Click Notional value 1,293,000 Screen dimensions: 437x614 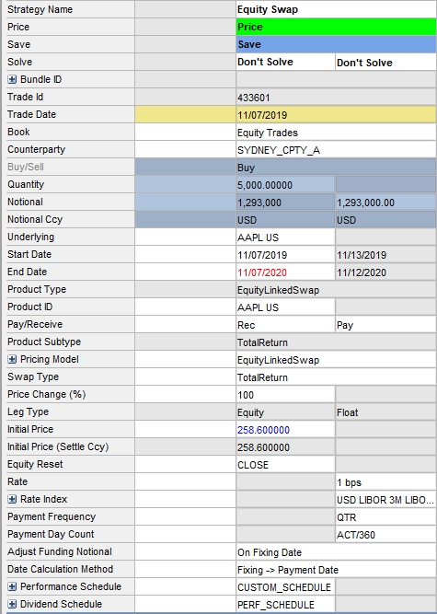tap(285, 202)
